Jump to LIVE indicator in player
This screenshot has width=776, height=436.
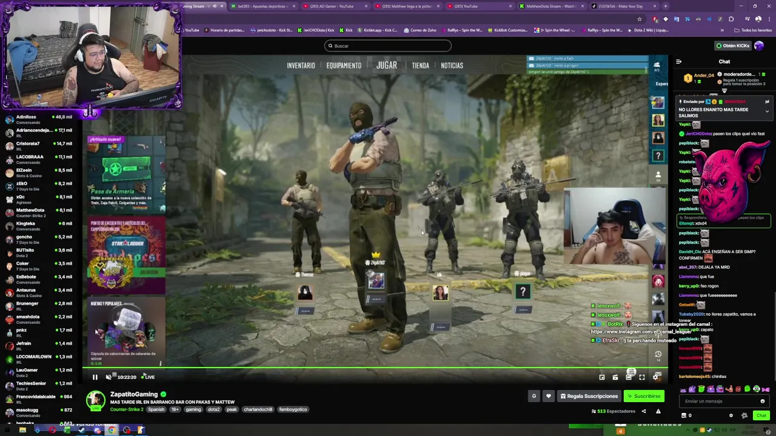(x=148, y=377)
